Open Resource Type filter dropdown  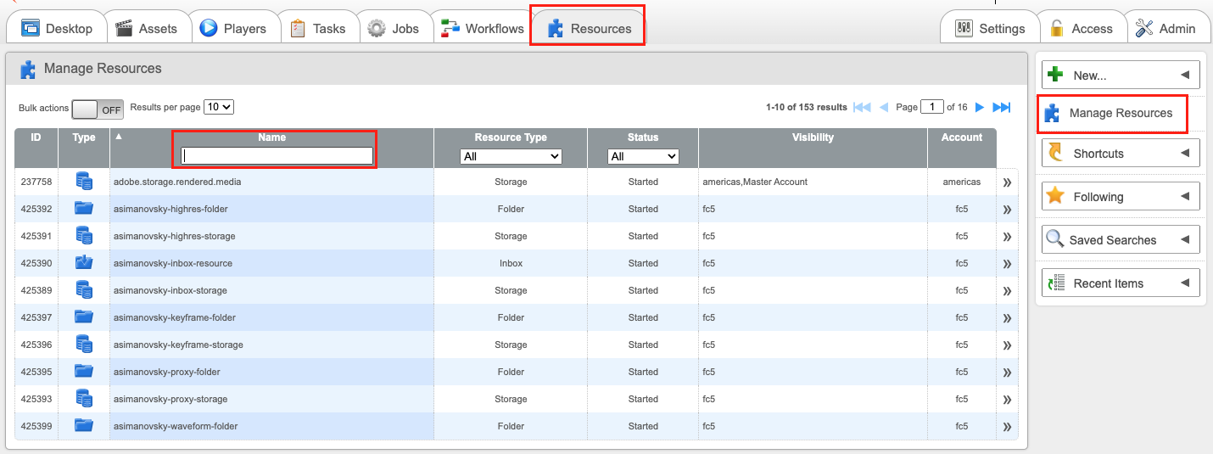[x=511, y=156]
